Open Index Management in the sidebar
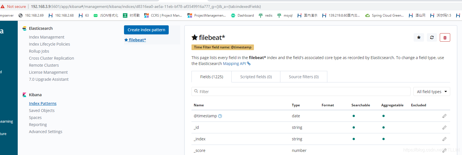462x155 pixels. click(x=47, y=37)
